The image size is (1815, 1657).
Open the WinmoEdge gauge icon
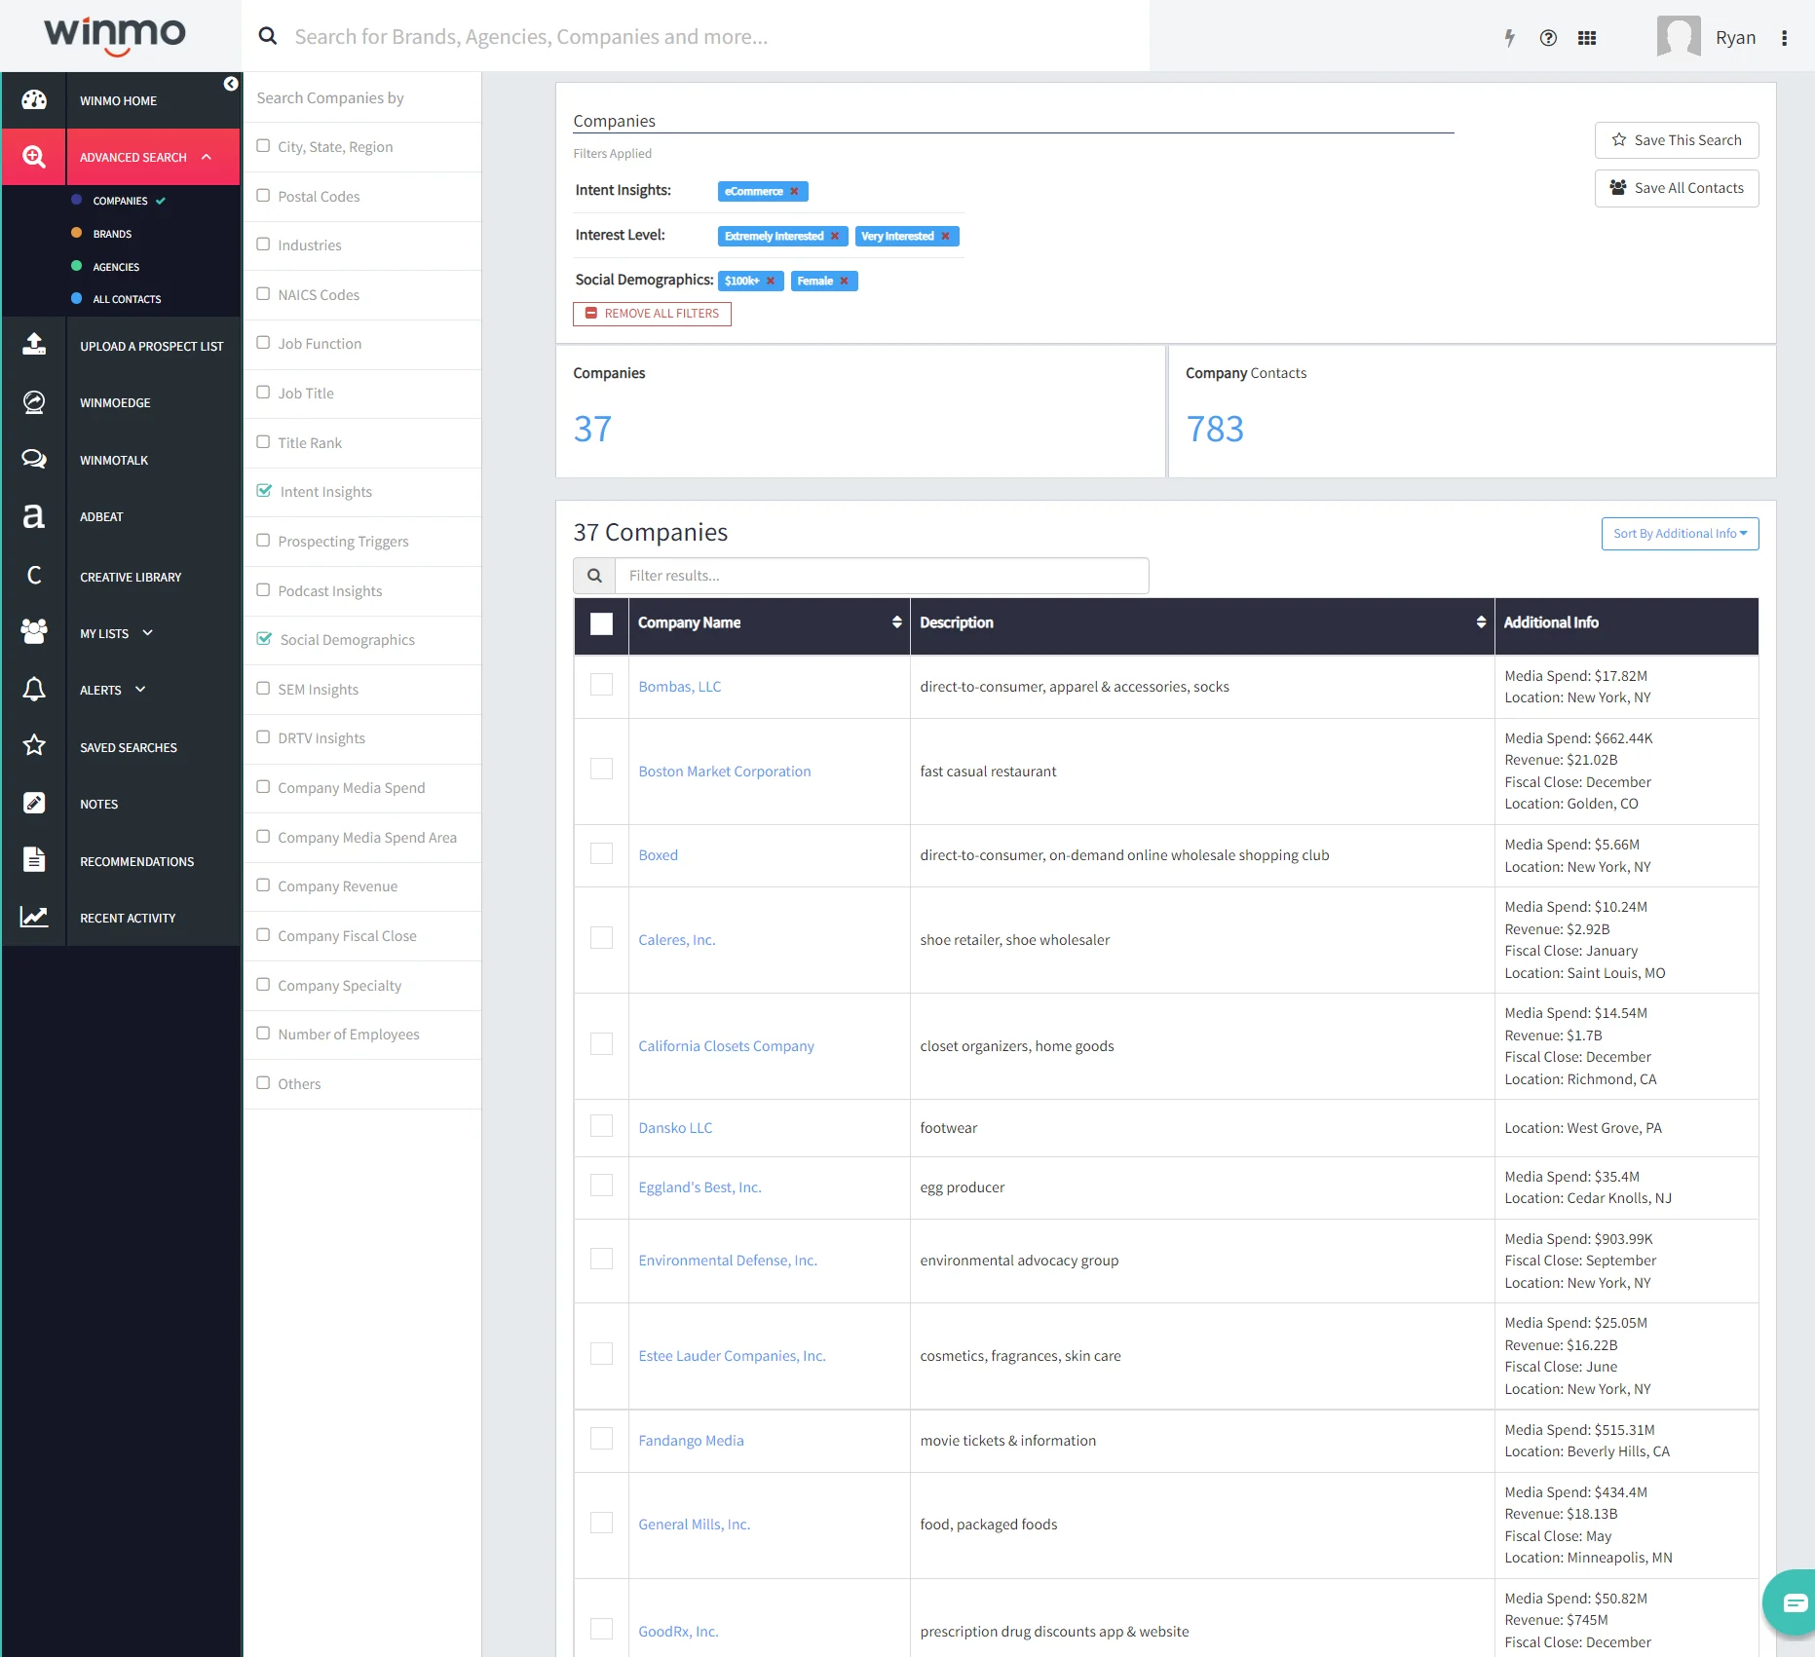(34, 402)
